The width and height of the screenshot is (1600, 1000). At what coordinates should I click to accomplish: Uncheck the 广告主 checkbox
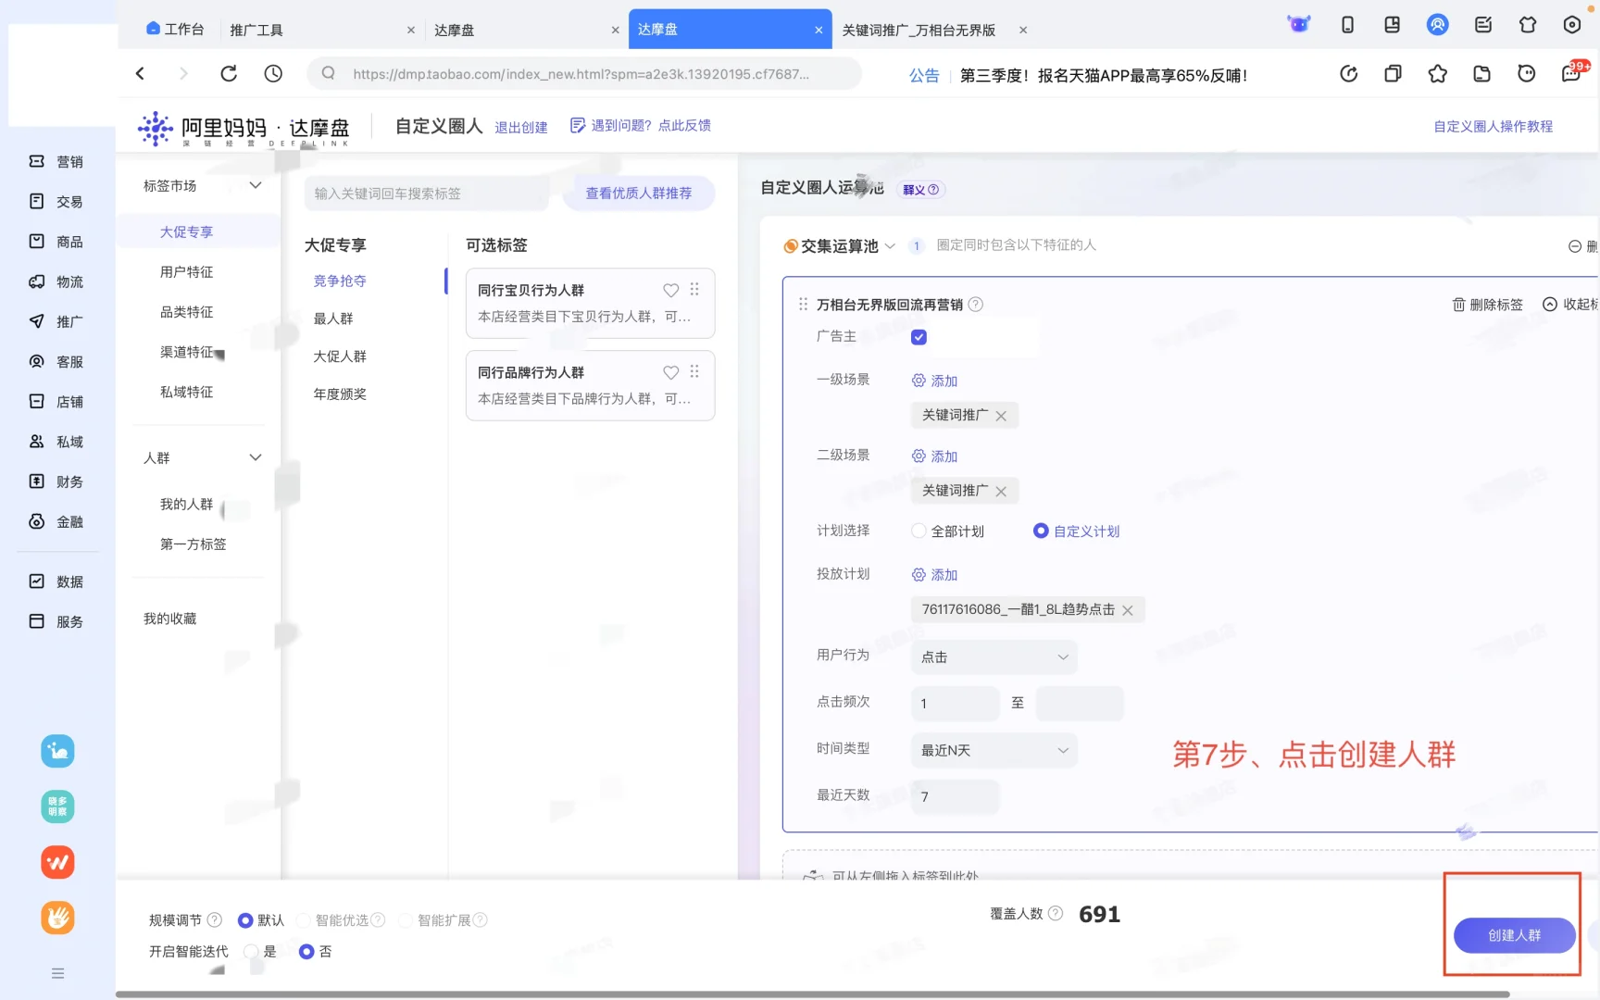coord(918,337)
